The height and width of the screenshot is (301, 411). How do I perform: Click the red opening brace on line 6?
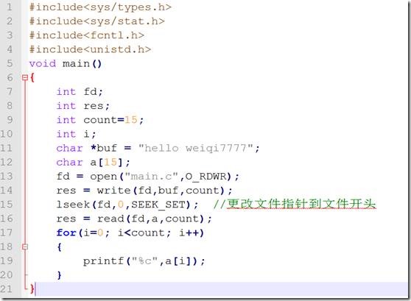[x=32, y=77]
